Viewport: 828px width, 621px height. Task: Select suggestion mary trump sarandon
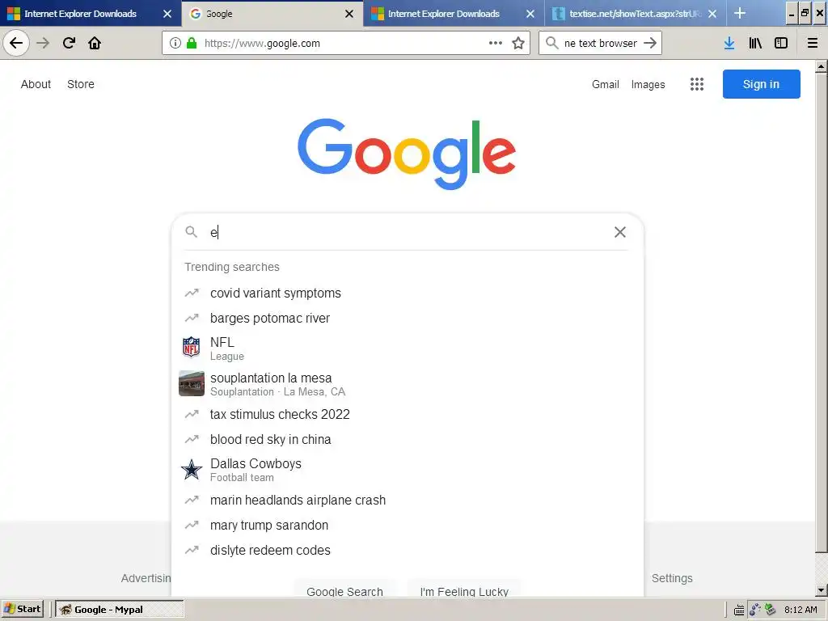coord(408,525)
